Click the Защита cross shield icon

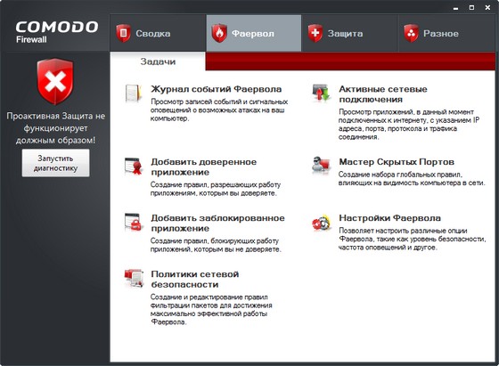point(315,33)
